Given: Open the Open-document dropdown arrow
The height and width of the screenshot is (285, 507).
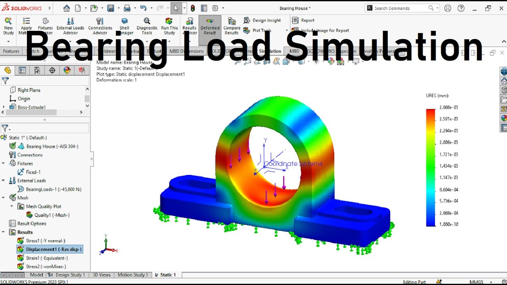Looking at the screenshot, I should coord(101,8).
